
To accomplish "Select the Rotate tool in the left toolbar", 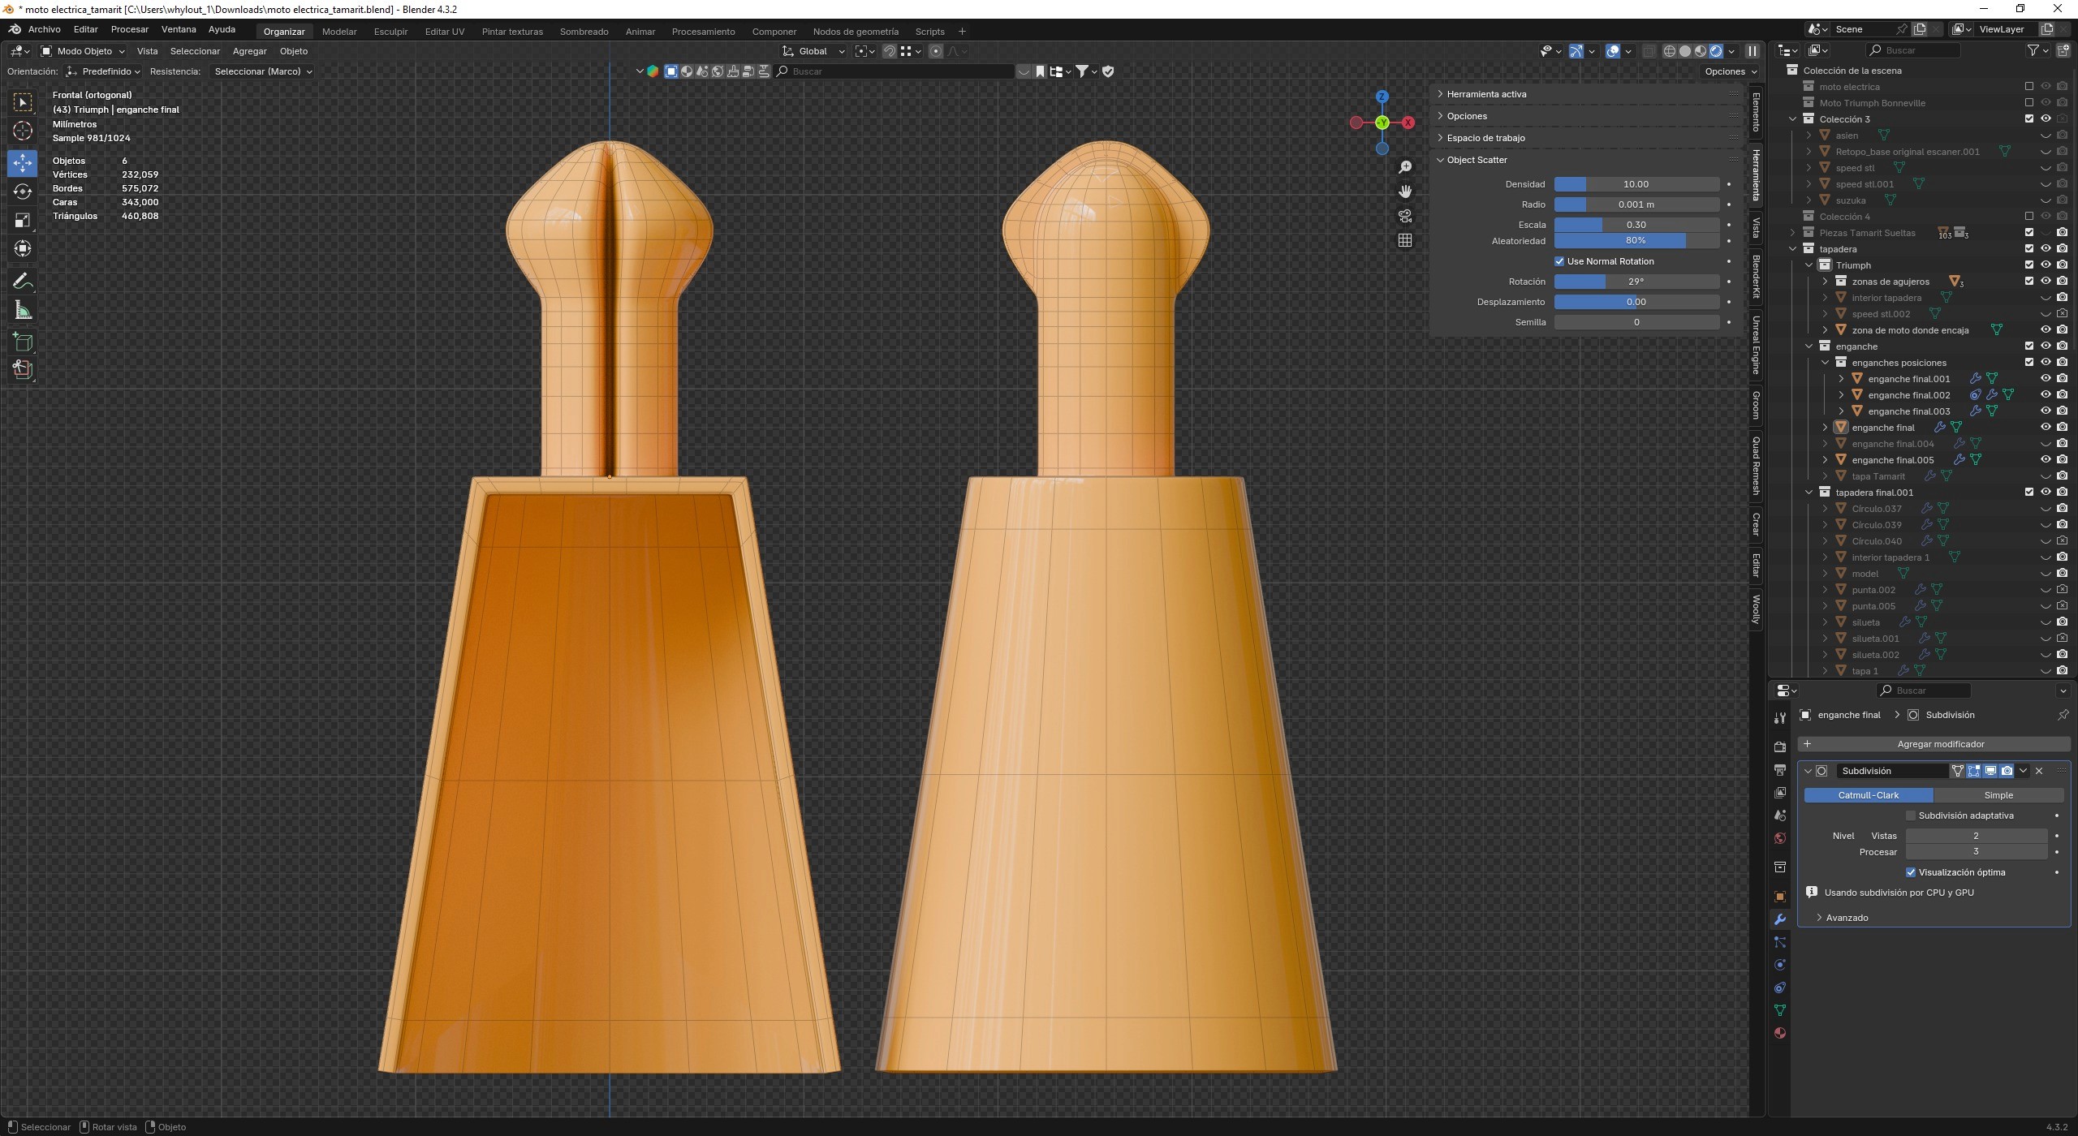I will (x=23, y=191).
